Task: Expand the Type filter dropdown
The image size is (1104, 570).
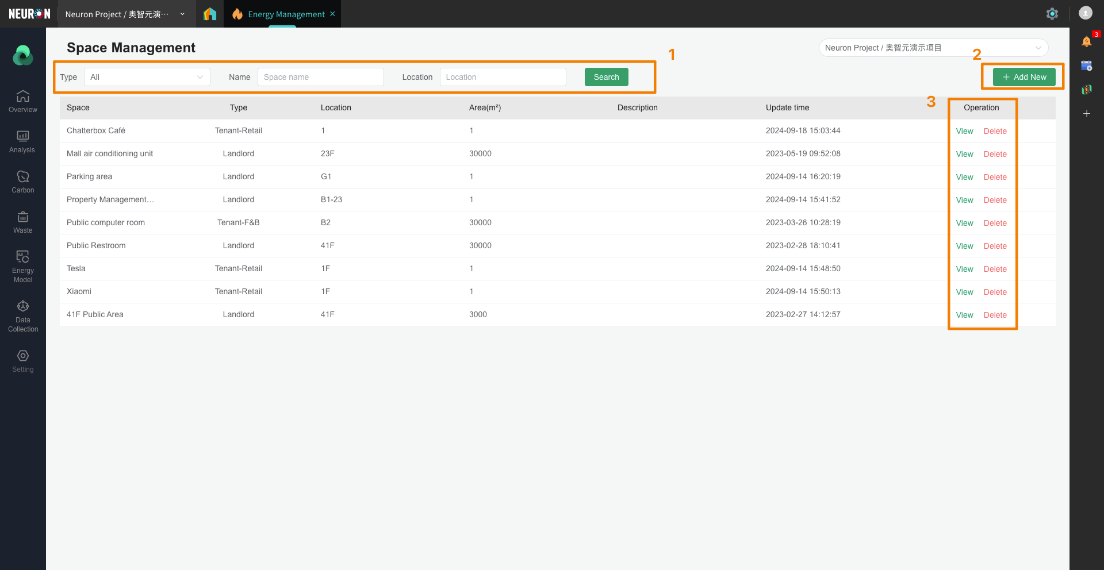Action: tap(147, 77)
